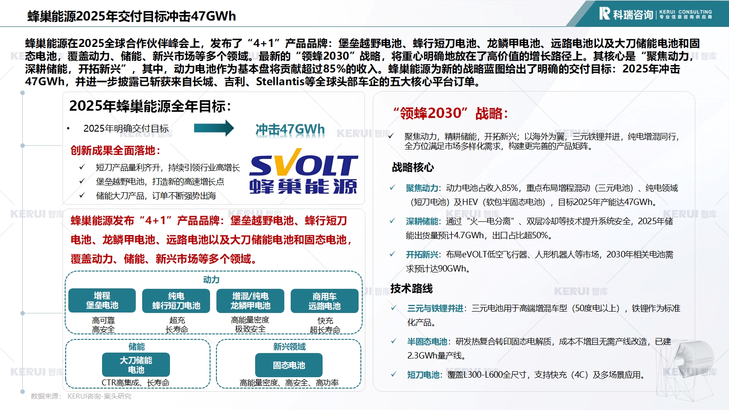Click the checkmark next to 半固态电池

tap(394, 341)
